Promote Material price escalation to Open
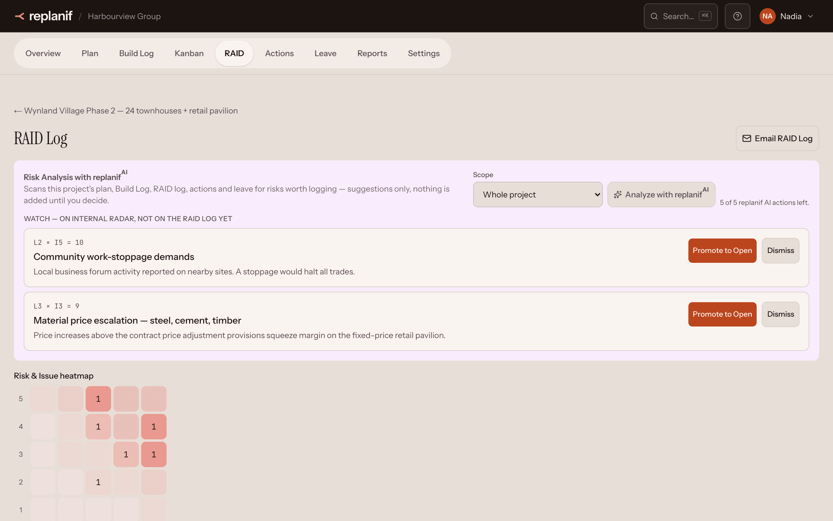This screenshot has width=833, height=521. (x=722, y=314)
